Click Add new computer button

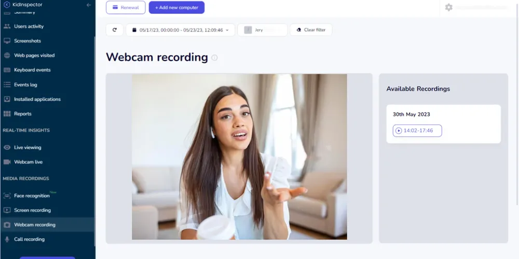tap(176, 8)
